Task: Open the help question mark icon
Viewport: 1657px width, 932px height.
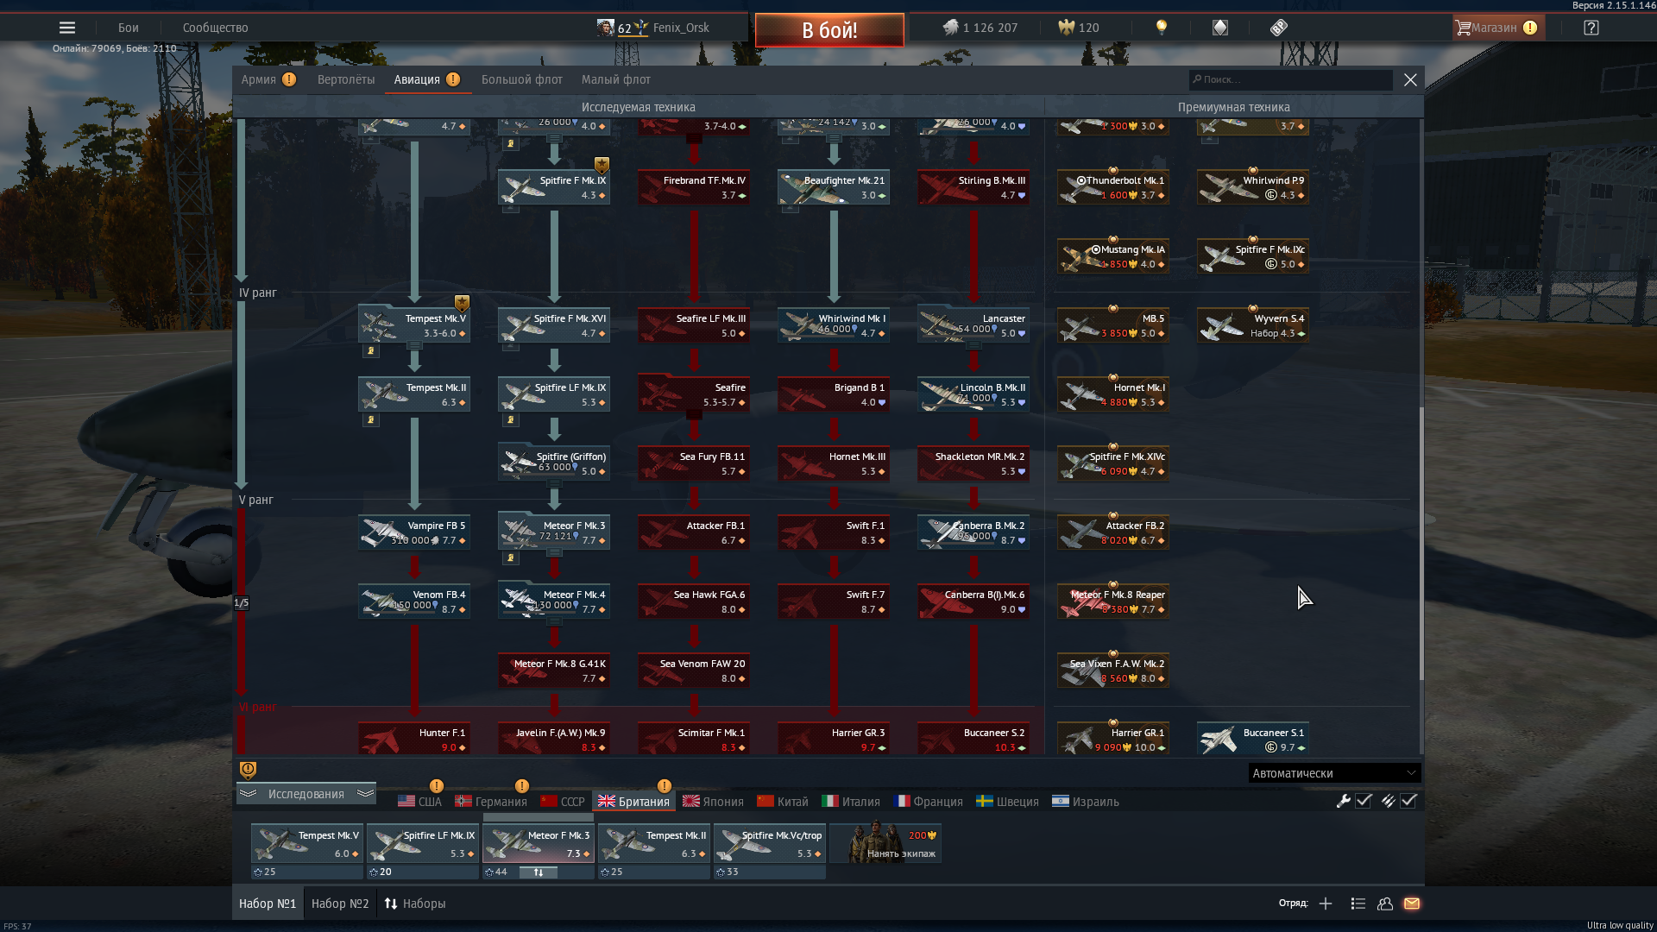Action: [1591, 28]
